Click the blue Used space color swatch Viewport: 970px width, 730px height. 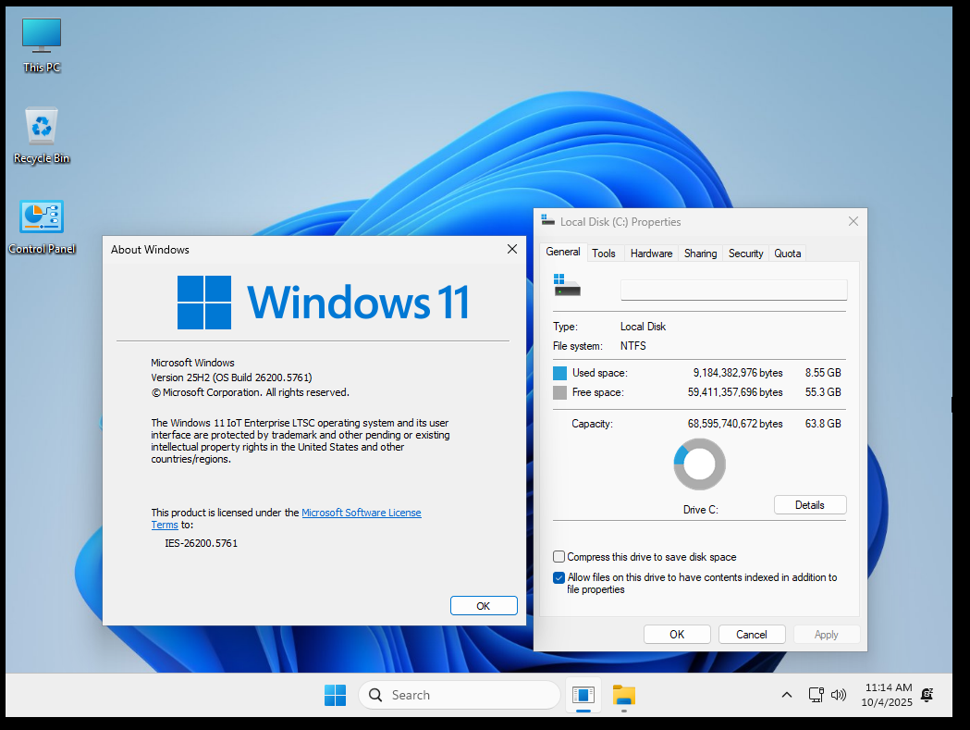coord(559,373)
